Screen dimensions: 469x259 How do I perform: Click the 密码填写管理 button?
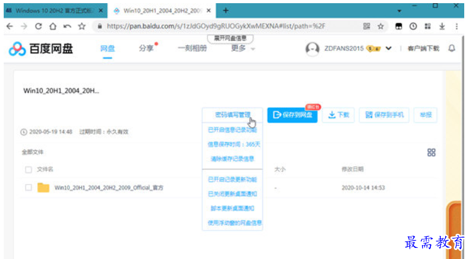232,115
